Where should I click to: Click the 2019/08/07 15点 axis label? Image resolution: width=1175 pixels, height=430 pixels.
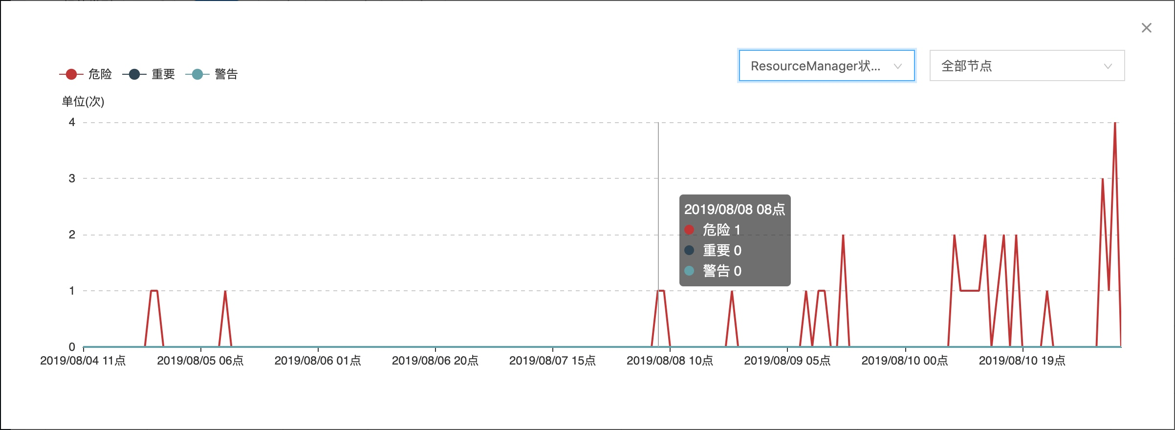552,361
